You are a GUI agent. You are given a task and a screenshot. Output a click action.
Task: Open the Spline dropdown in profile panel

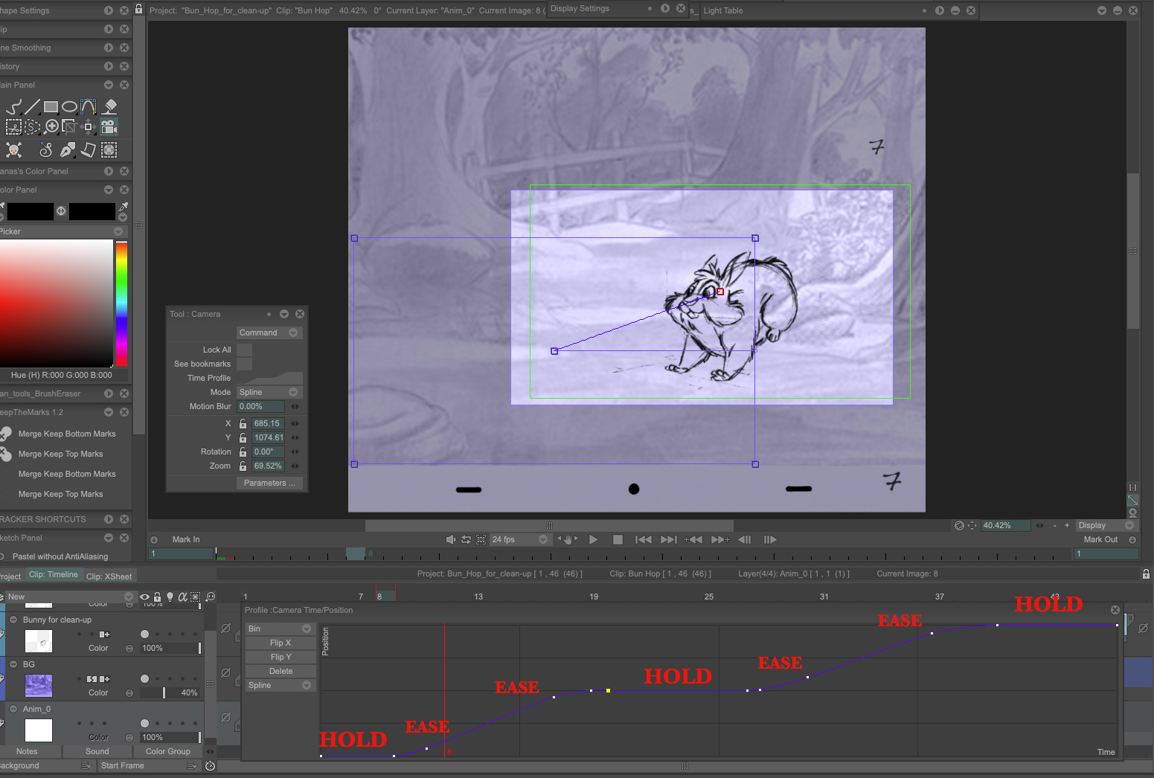click(x=280, y=685)
